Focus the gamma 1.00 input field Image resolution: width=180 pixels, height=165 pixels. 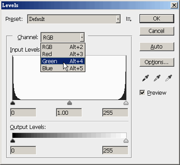69,113
